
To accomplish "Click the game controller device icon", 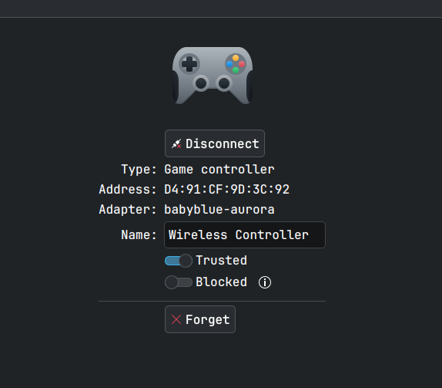I will click(x=213, y=76).
